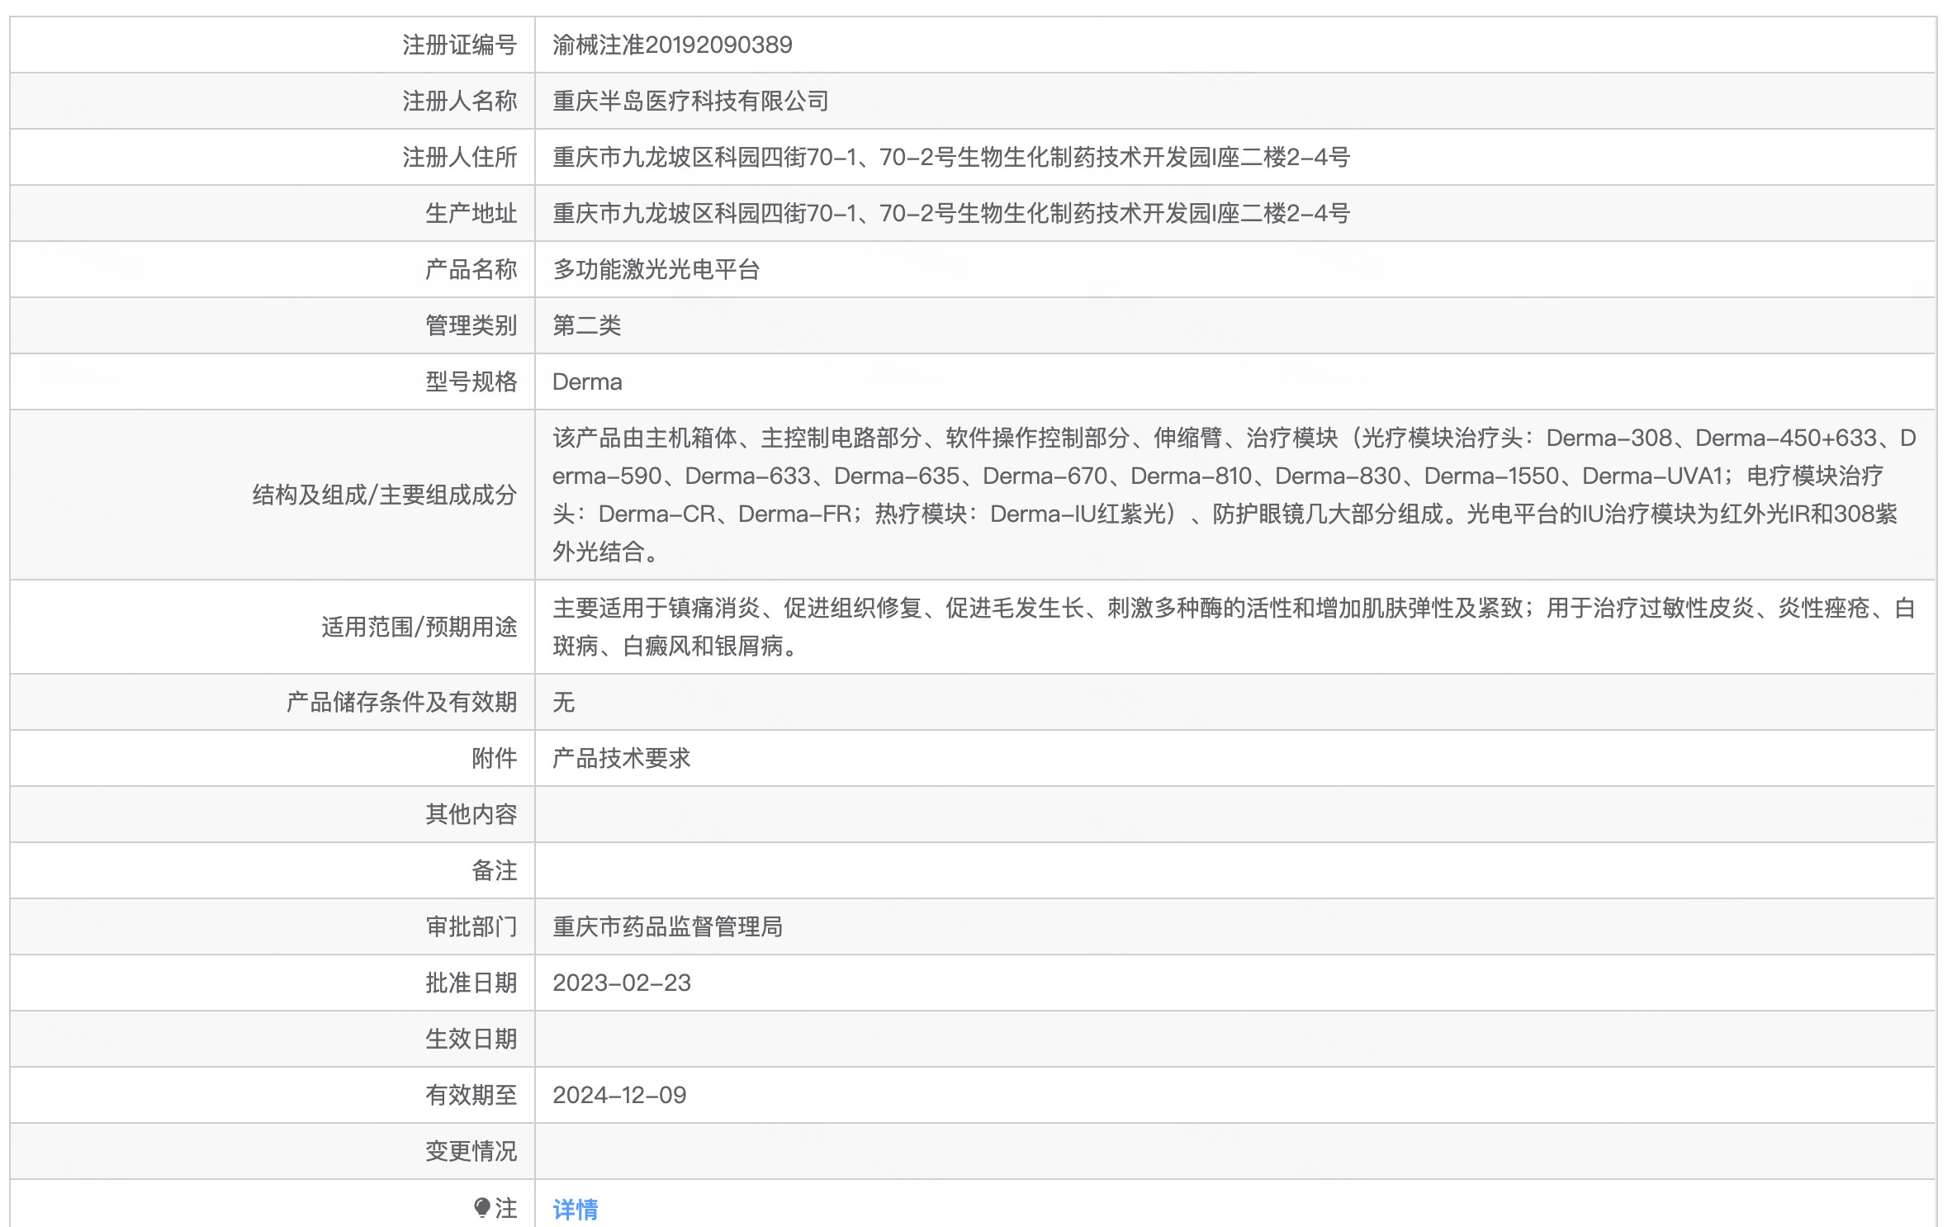Click the 备注 label

pyautogui.click(x=495, y=870)
